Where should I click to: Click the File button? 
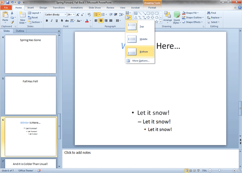tap(6, 7)
